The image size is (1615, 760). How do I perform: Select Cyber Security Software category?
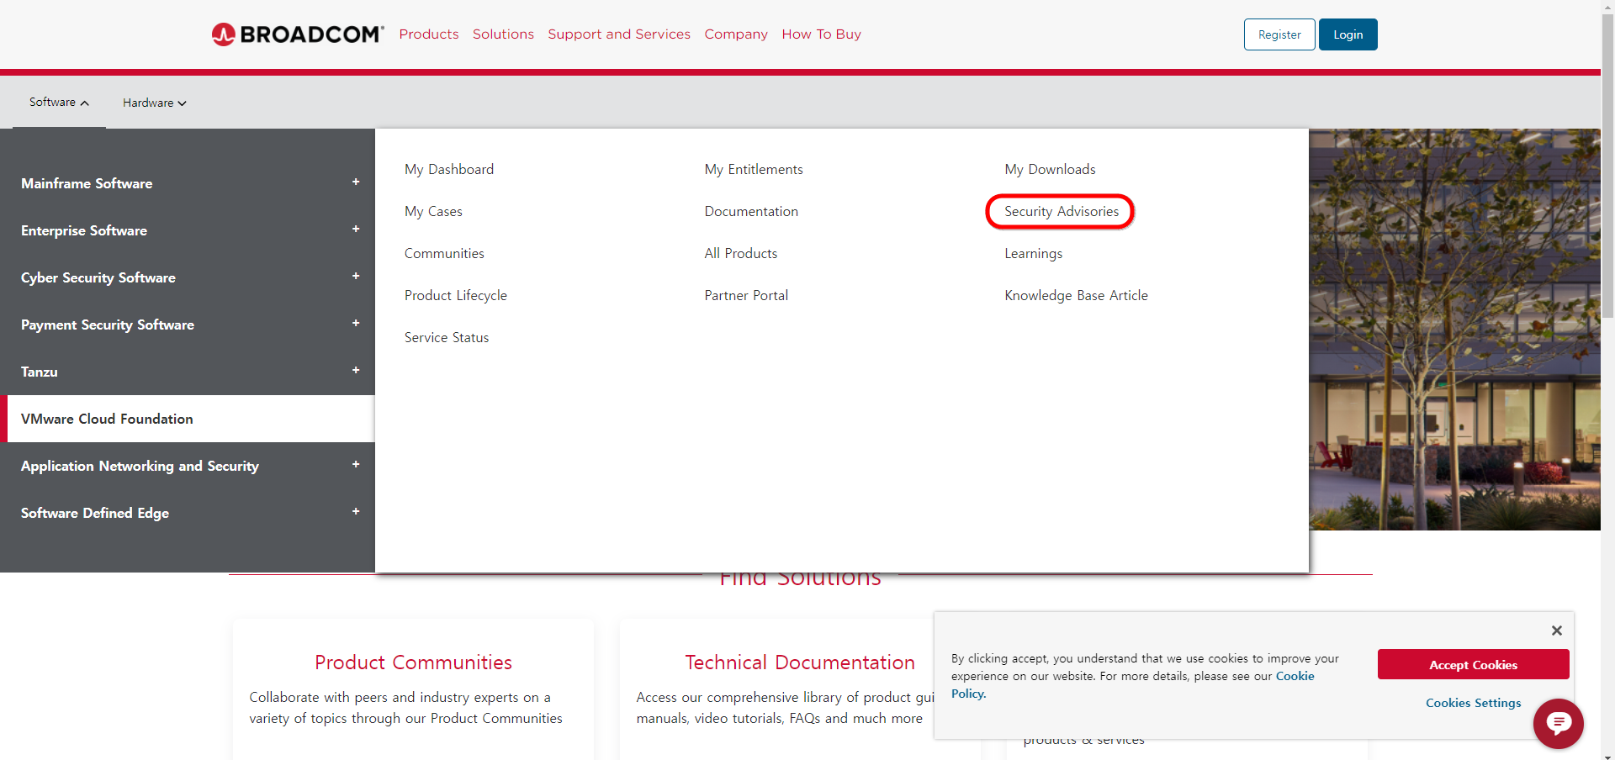pyautogui.click(x=98, y=277)
